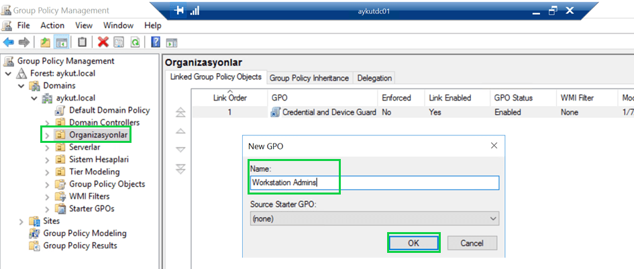Switch to the Delegation tab

point(374,78)
